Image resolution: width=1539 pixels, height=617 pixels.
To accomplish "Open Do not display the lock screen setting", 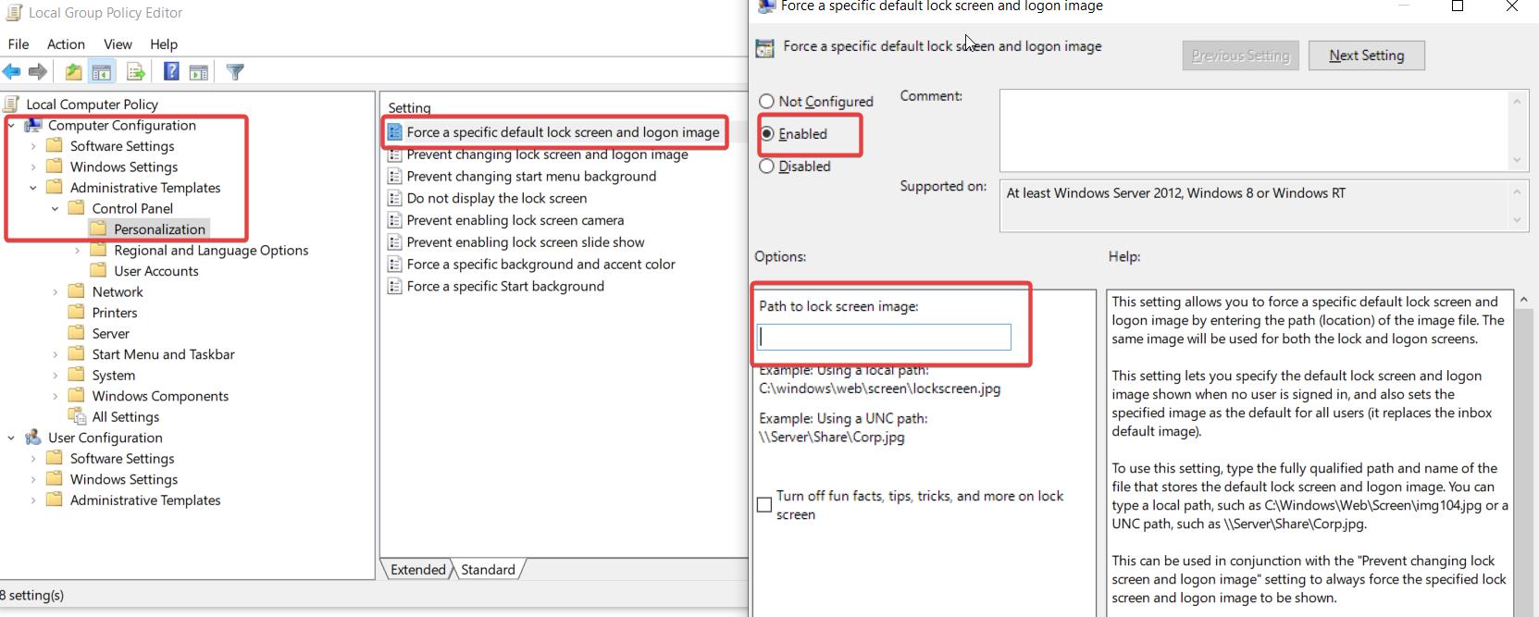I will (496, 198).
